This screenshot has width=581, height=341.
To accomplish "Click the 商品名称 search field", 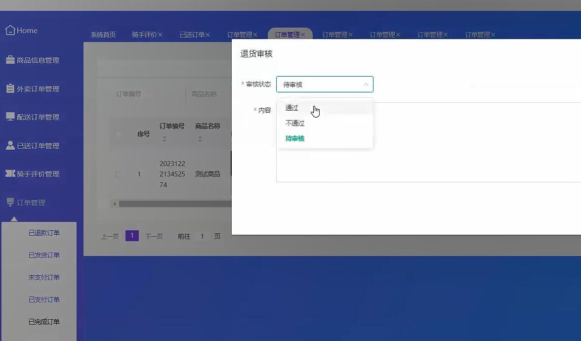I will point(209,94).
